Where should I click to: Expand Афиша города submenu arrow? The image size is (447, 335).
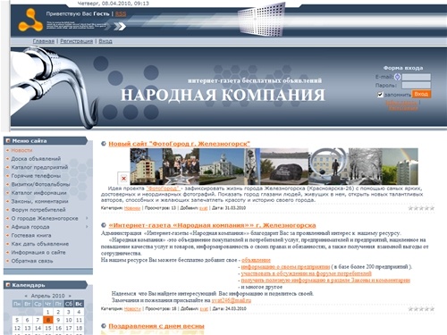tap(87, 227)
